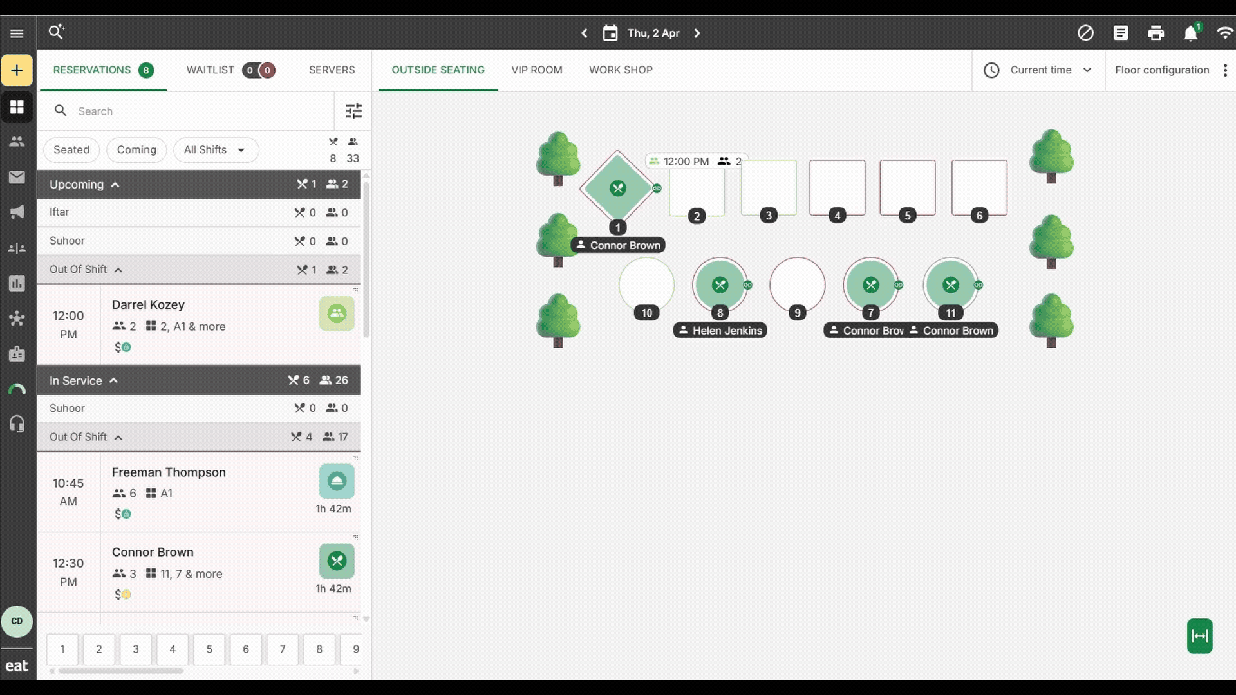The height and width of the screenshot is (695, 1236).
Task: Switch to the VIP ROOM tab
Action: point(536,70)
